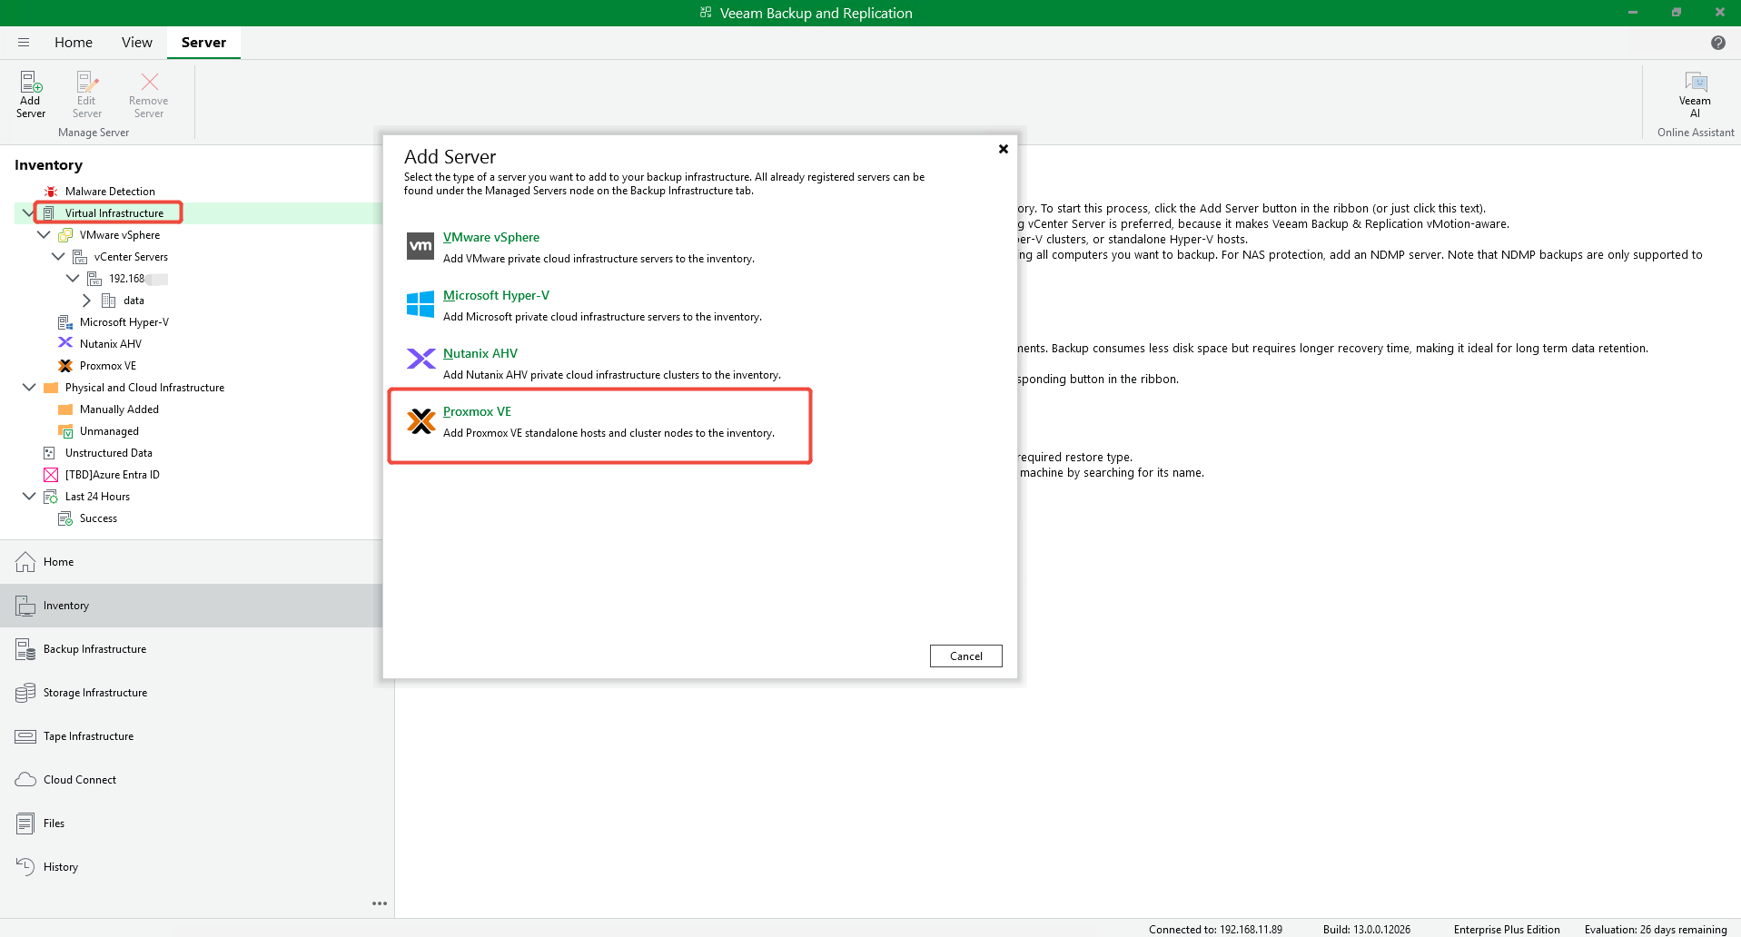This screenshot has width=1741, height=937.
Task: Click the Edit Server ribbon icon
Action: [87, 83]
